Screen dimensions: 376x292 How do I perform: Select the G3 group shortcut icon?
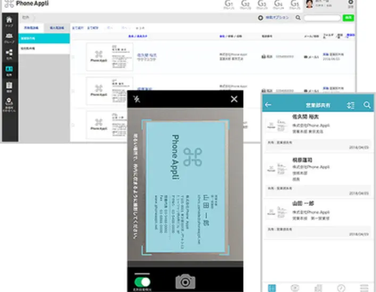[262, 4]
